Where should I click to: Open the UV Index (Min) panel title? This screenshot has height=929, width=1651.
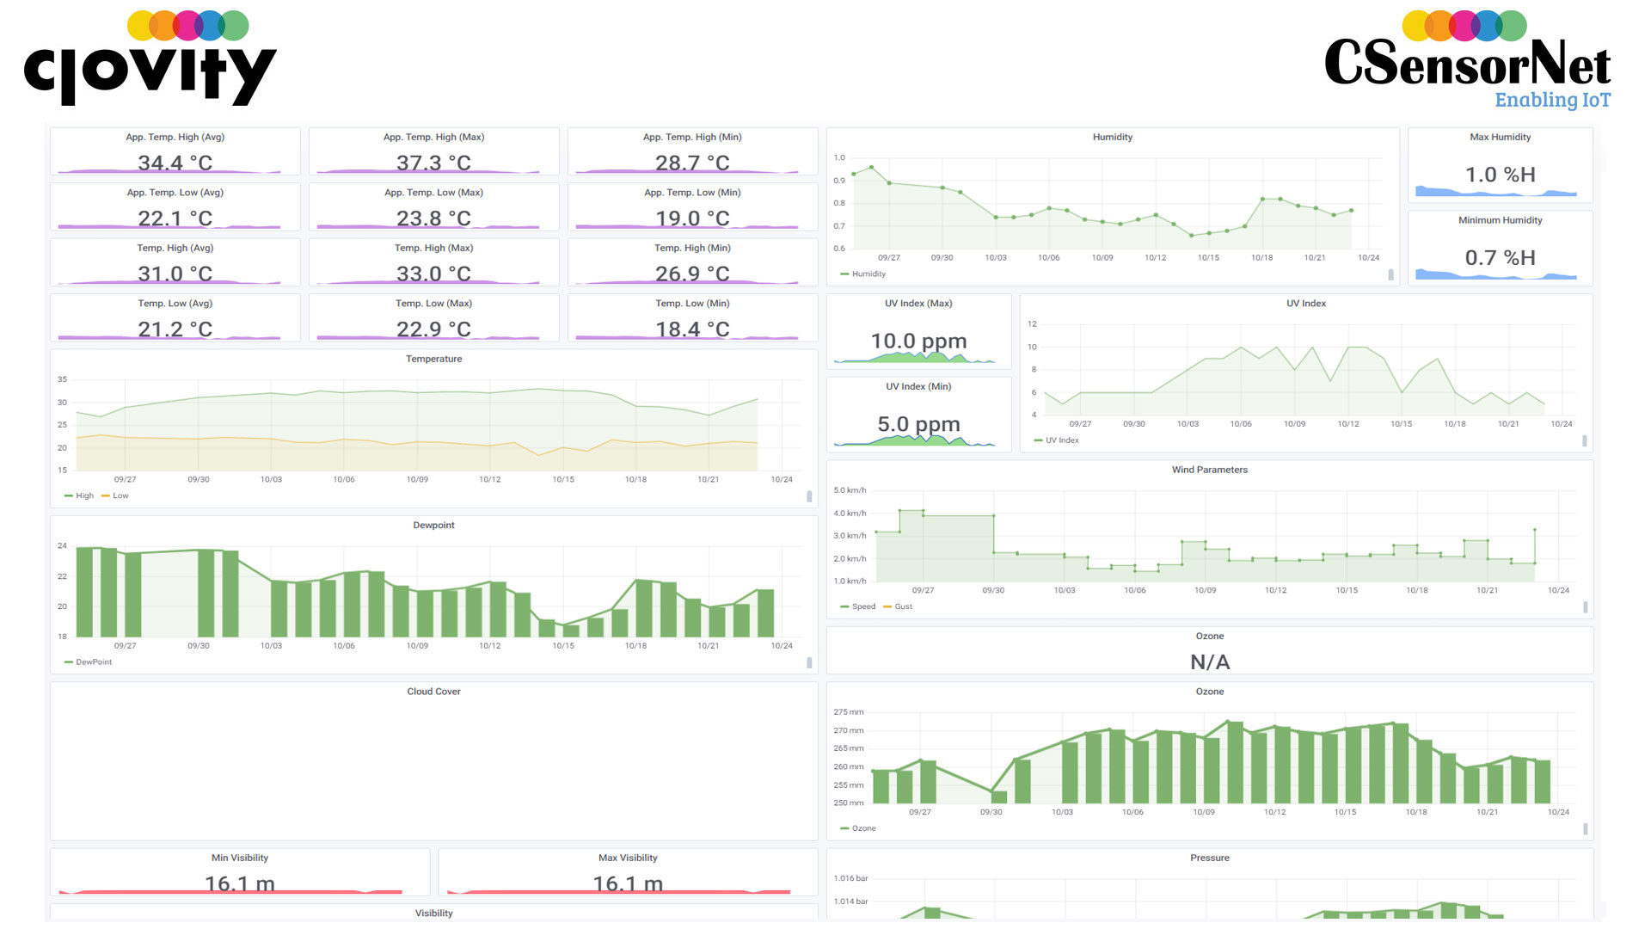919,386
